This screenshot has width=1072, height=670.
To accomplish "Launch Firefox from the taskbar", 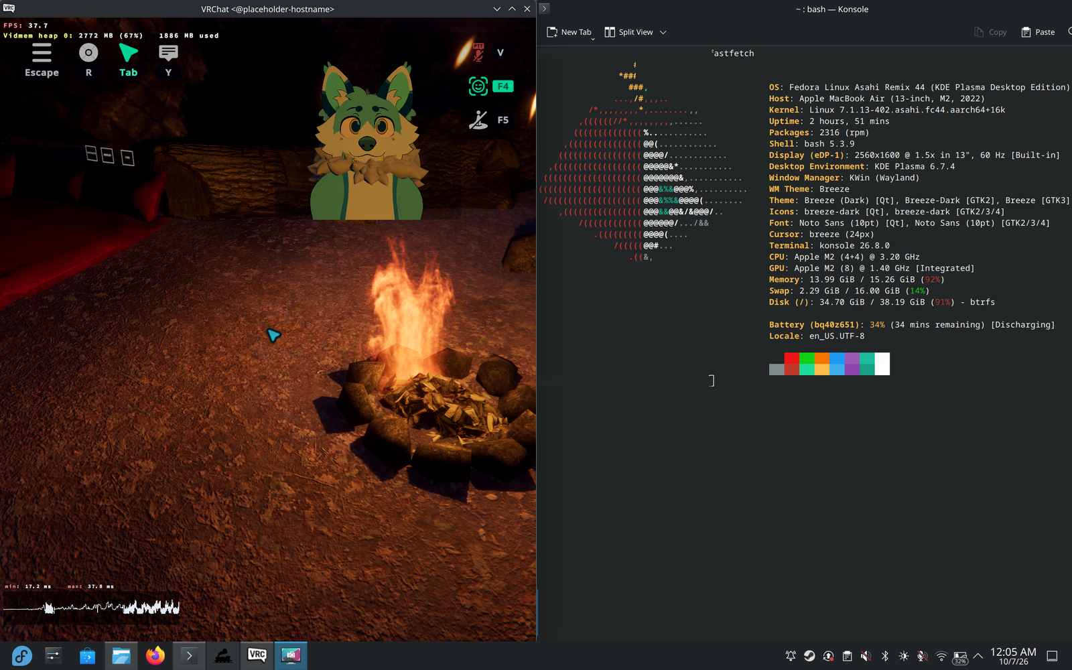I will (155, 656).
